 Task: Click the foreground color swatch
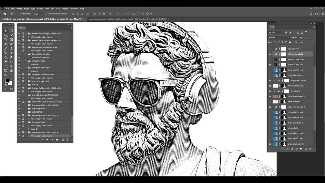point(7,81)
